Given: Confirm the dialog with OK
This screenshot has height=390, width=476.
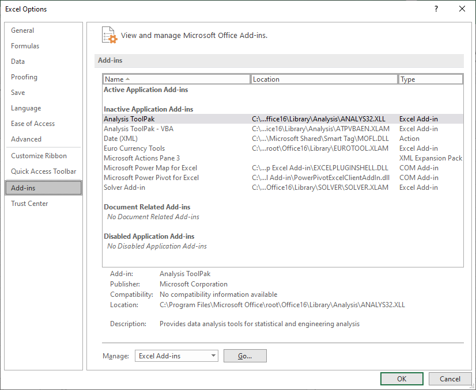Looking at the screenshot, I should click(402, 379).
